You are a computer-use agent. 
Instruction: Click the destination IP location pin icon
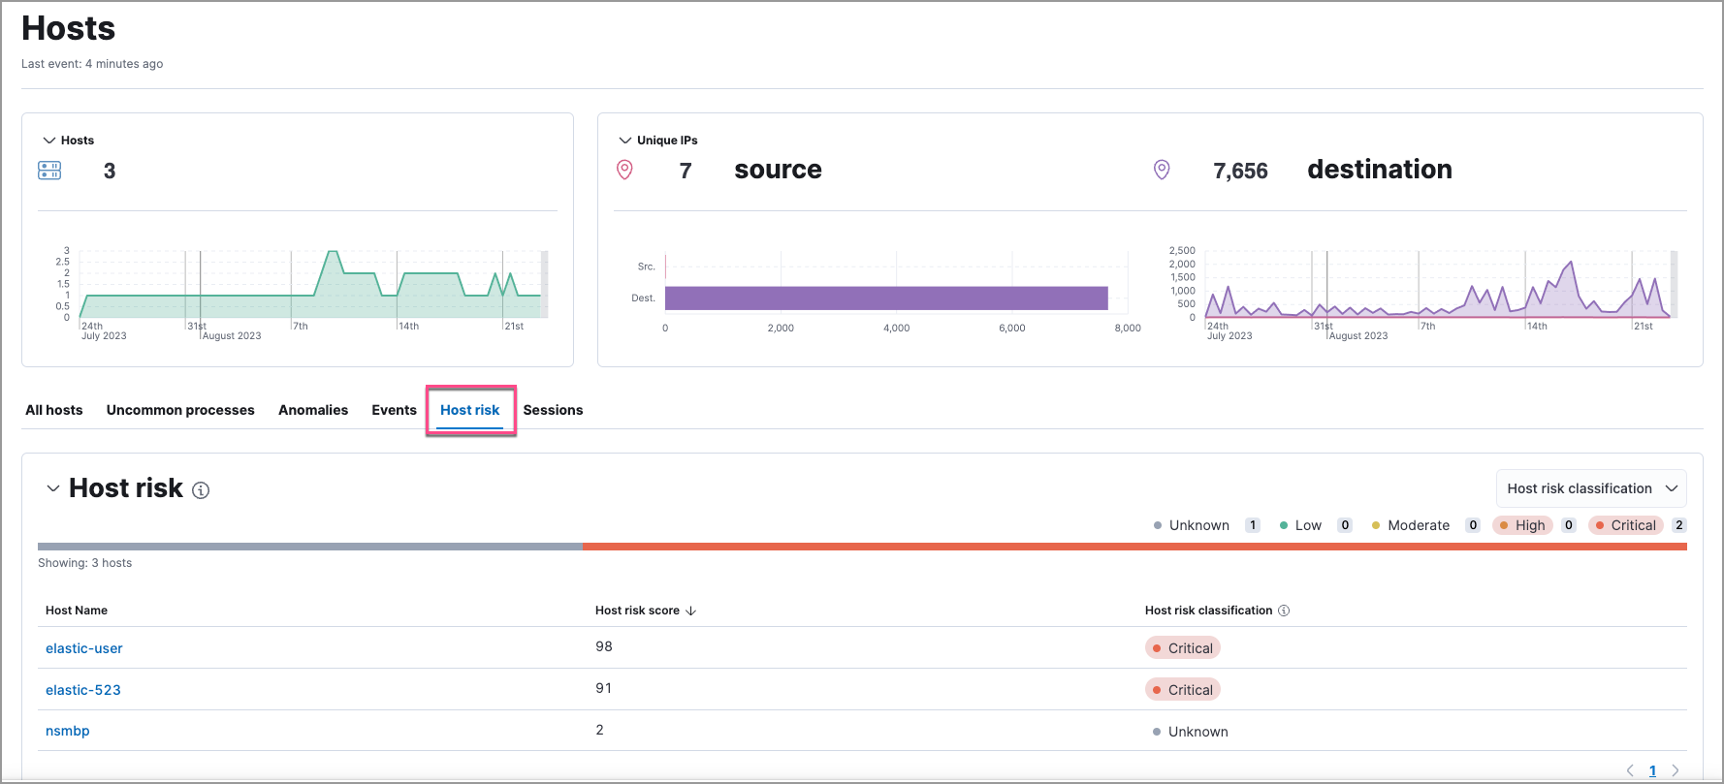tap(1162, 170)
